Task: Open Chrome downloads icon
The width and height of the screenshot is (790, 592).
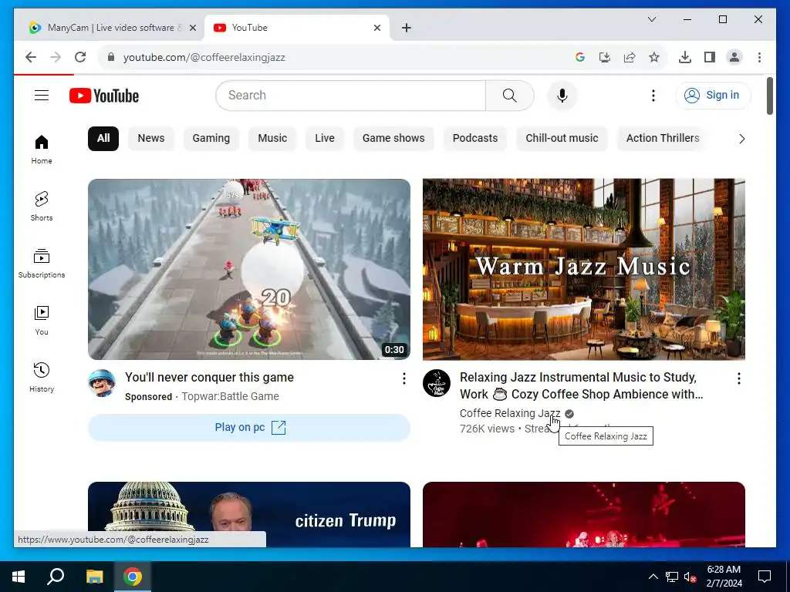Action: [x=685, y=57]
